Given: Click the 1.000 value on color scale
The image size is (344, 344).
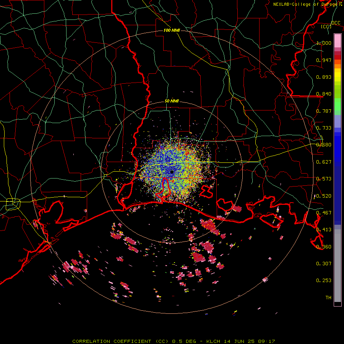Looking at the screenshot, I should [324, 43].
